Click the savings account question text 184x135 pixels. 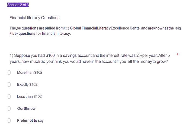(89, 58)
